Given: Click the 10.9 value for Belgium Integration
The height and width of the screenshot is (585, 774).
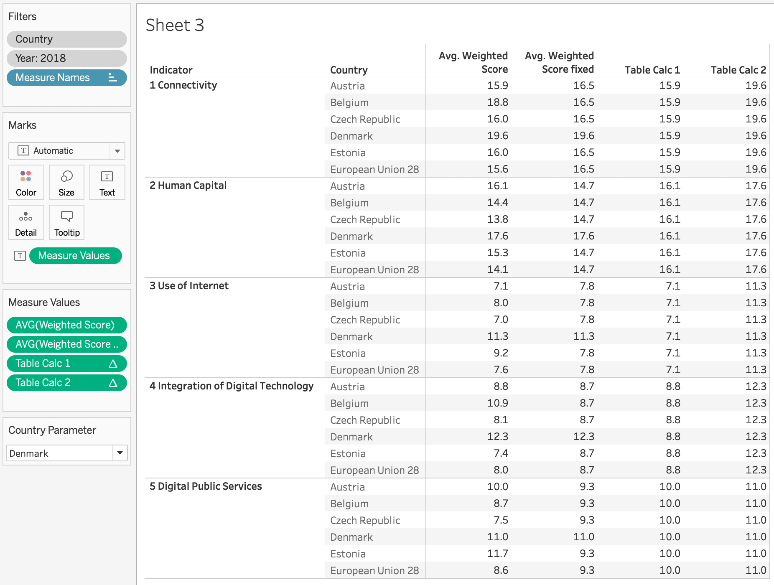Looking at the screenshot, I should point(497,403).
